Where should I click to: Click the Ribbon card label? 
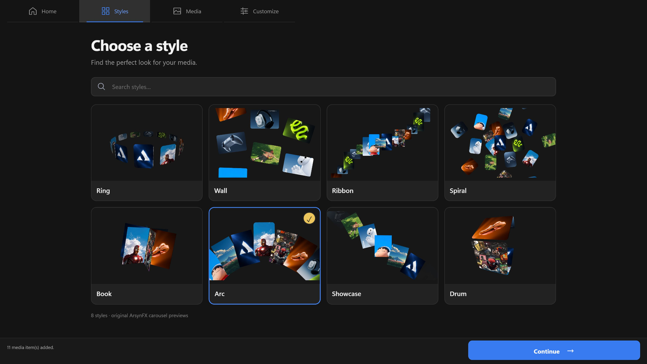point(342,191)
